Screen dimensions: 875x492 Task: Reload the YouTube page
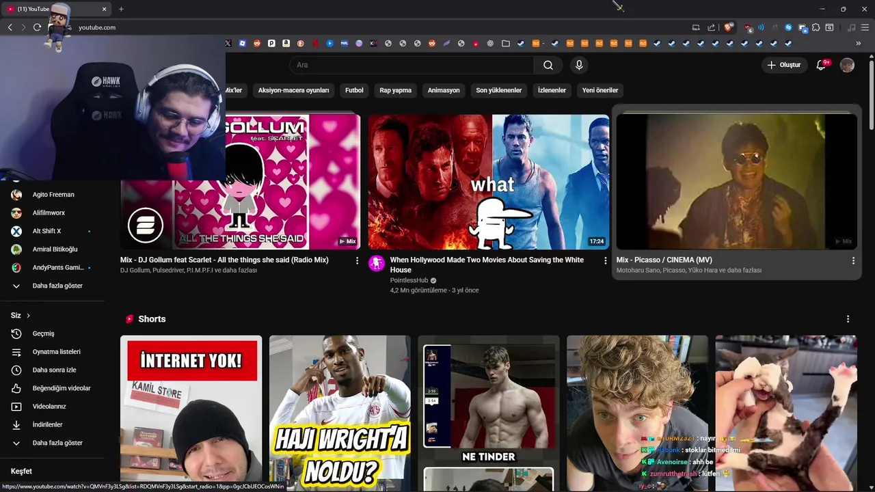(x=37, y=27)
